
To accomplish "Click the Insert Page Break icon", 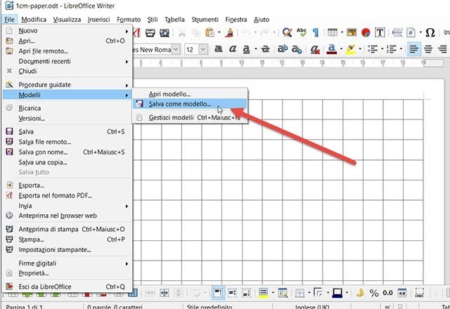I will tap(397, 33).
